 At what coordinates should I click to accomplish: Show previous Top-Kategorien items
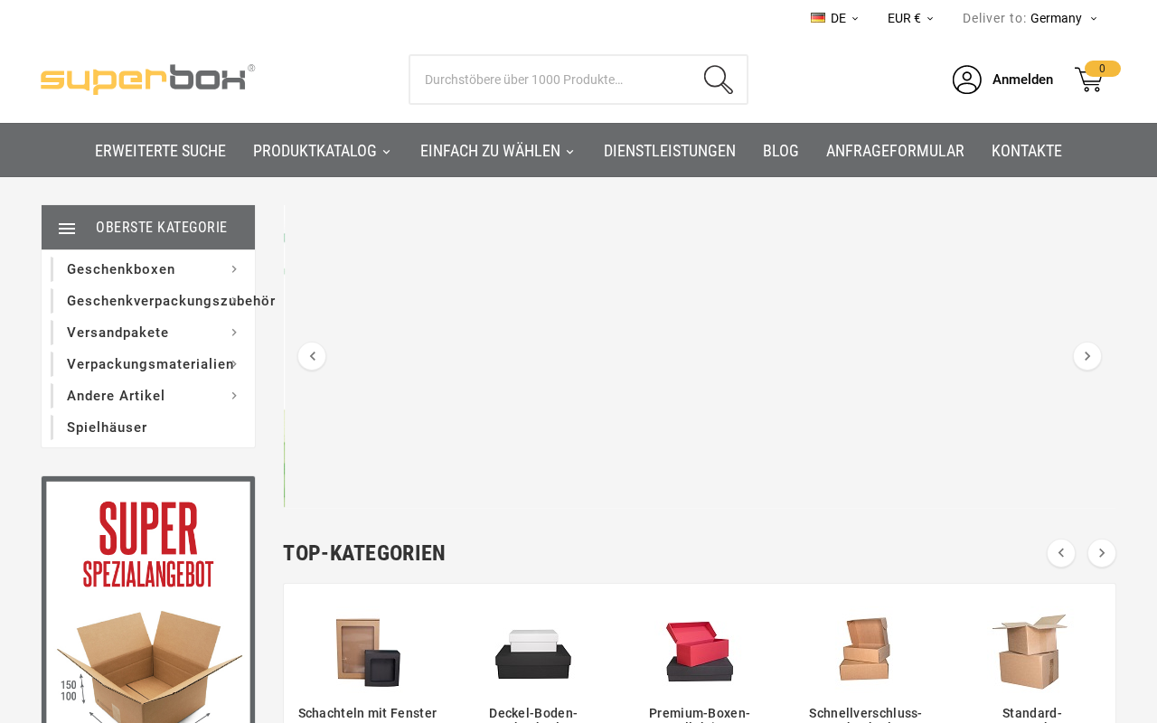1061,553
